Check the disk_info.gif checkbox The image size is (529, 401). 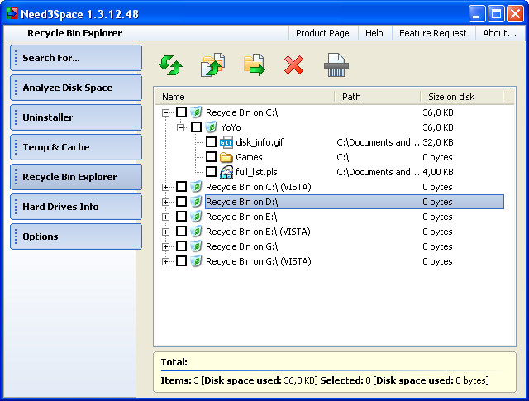212,141
